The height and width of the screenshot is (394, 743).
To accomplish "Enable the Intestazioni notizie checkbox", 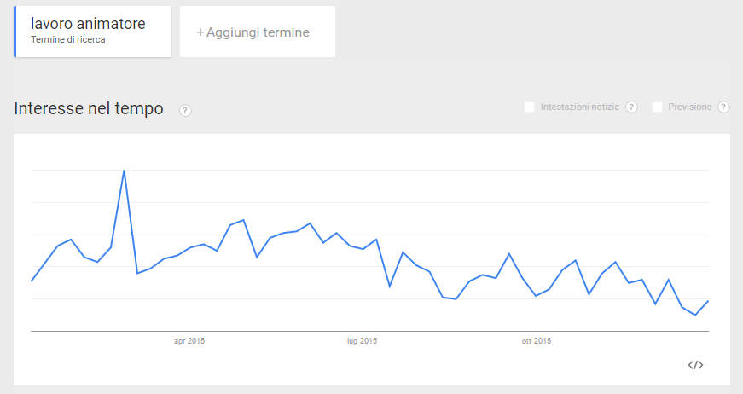I will pos(529,107).
